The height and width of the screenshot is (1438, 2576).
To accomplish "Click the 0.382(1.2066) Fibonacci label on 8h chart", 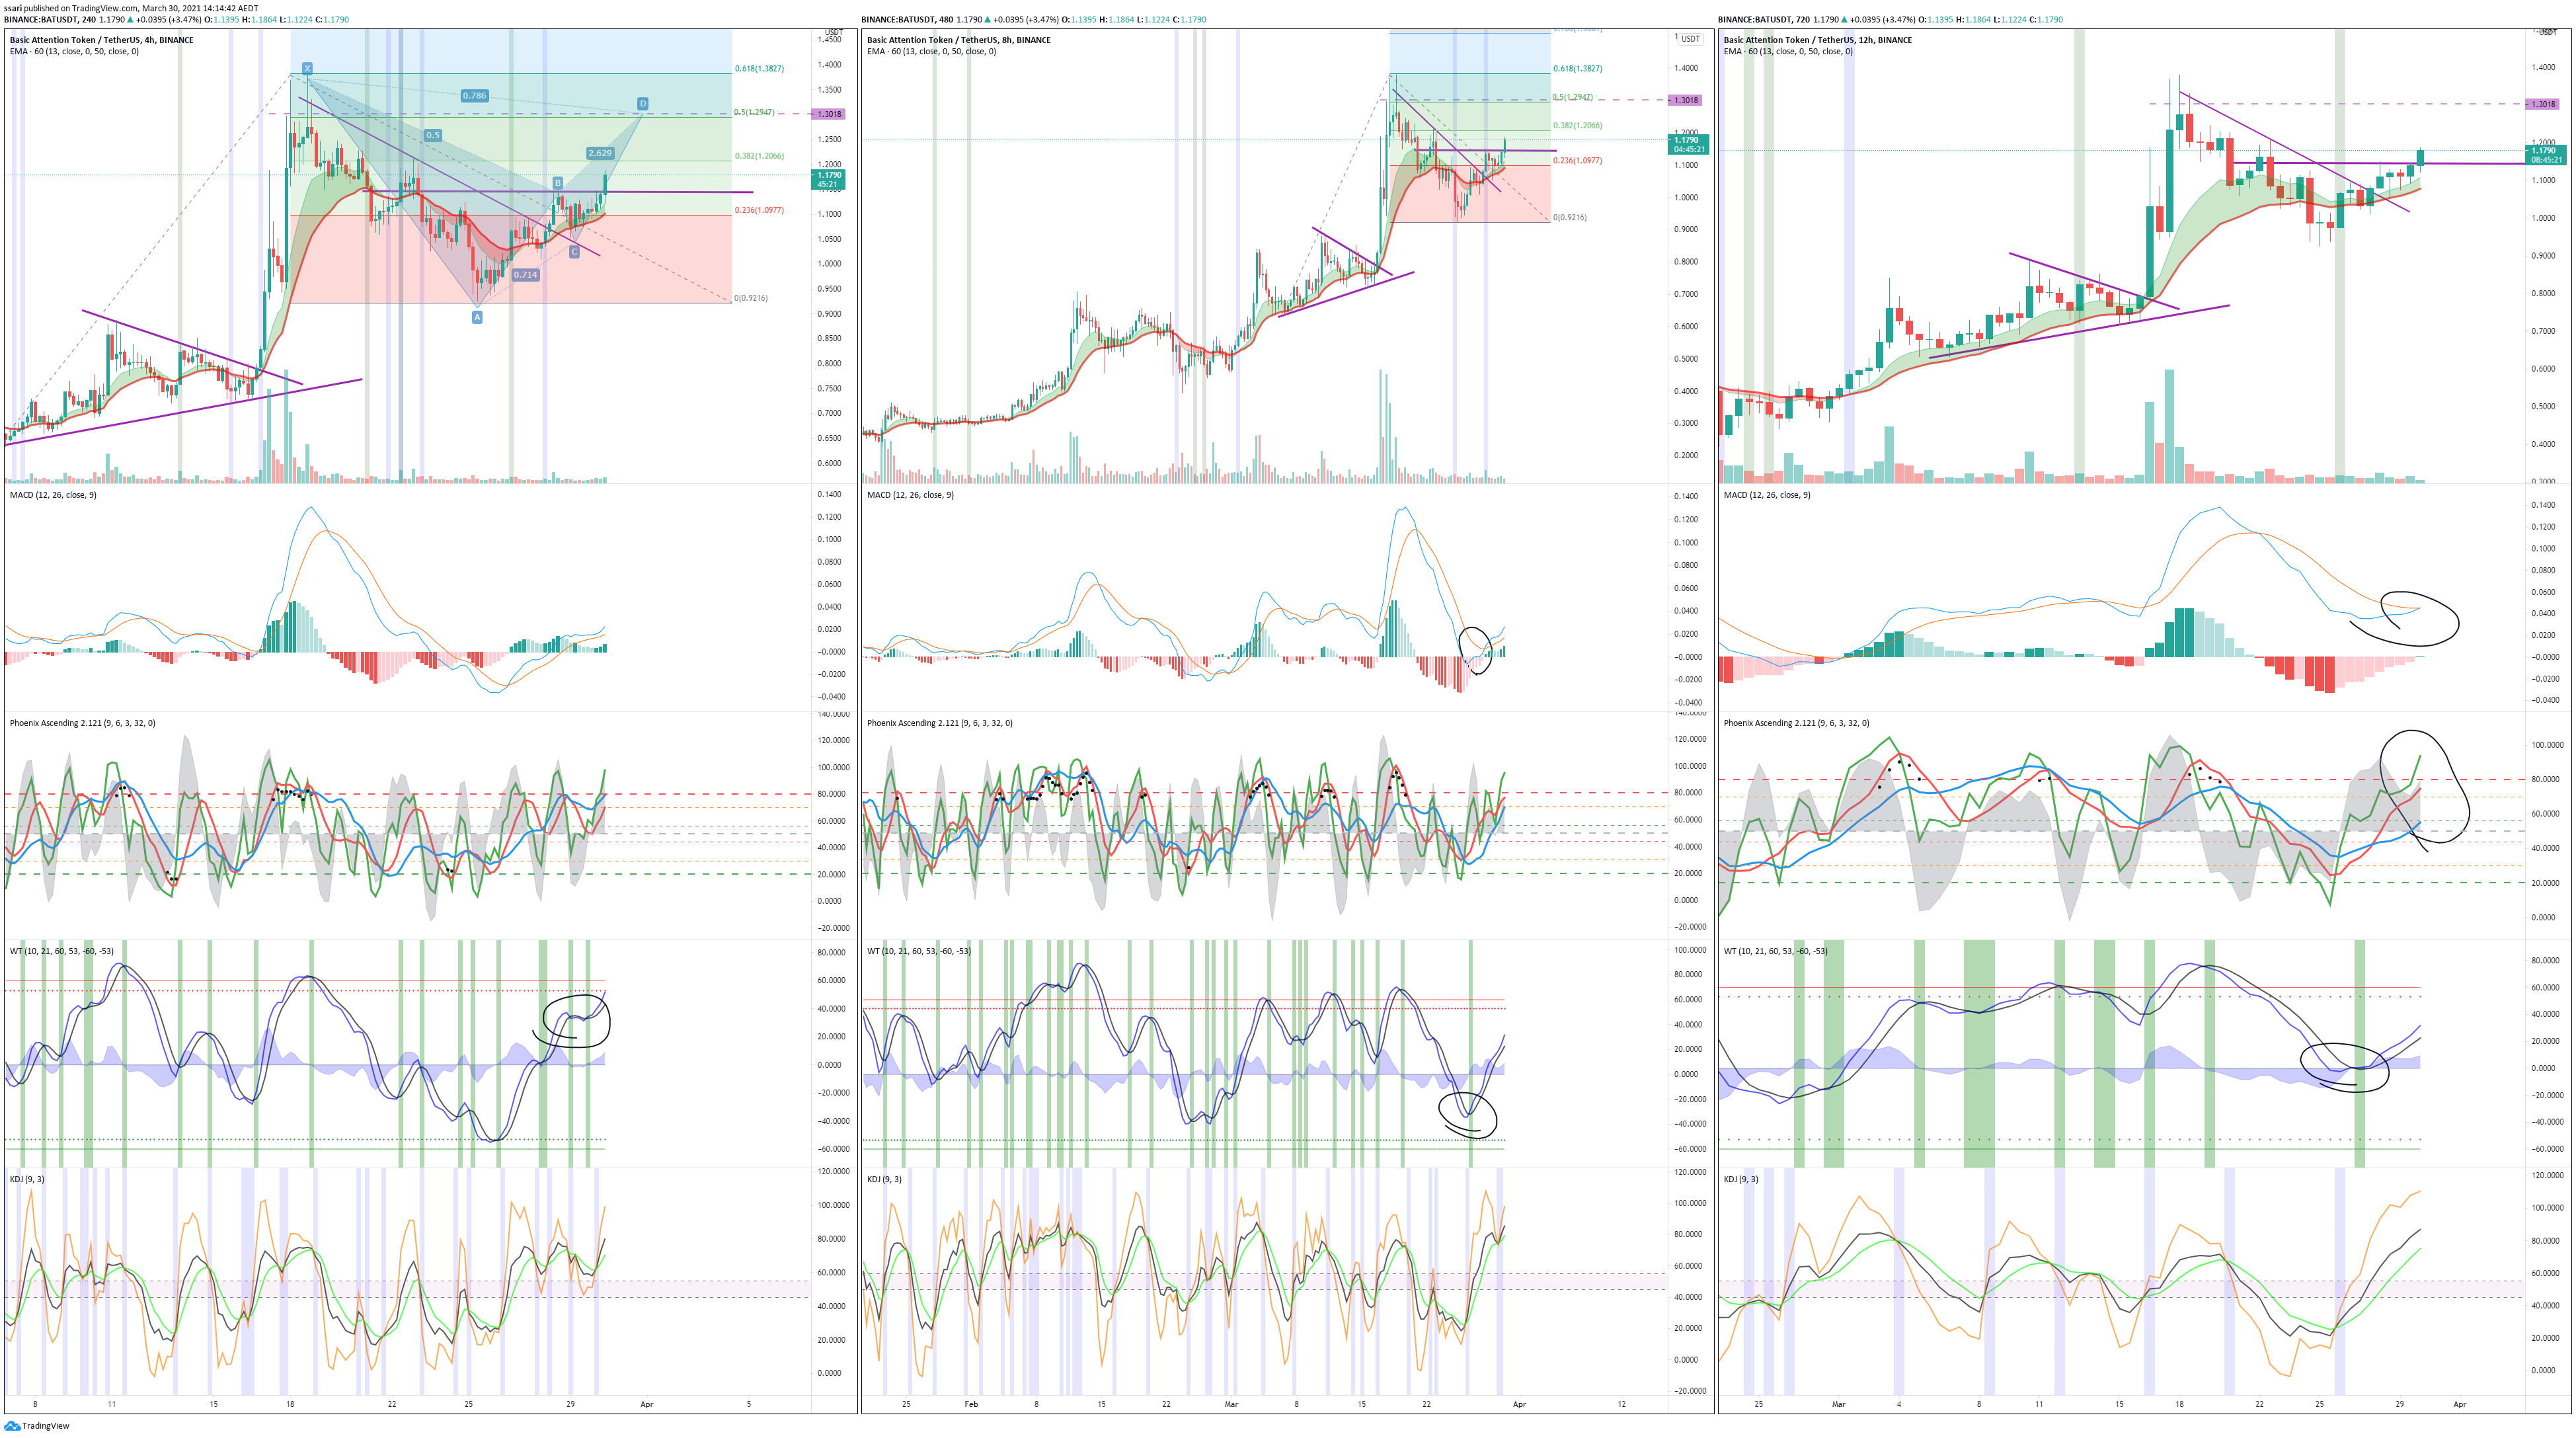I will [x=1577, y=126].
